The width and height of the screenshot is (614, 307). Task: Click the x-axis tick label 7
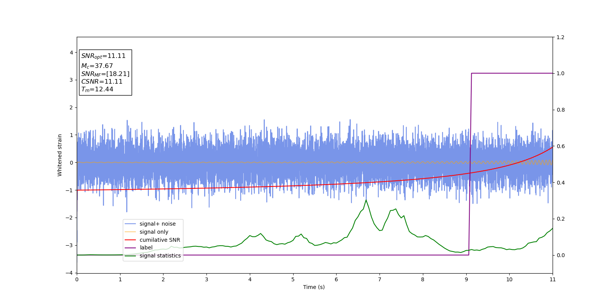380,279
